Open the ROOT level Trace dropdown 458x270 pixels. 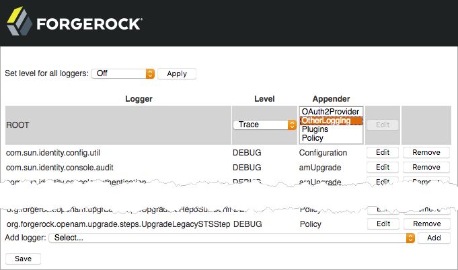tap(264, 125)
